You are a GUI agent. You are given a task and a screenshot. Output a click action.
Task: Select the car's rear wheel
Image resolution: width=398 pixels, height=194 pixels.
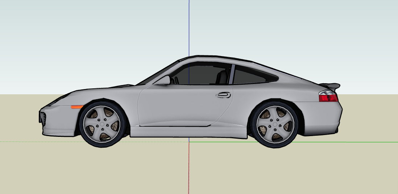point(275,124)
